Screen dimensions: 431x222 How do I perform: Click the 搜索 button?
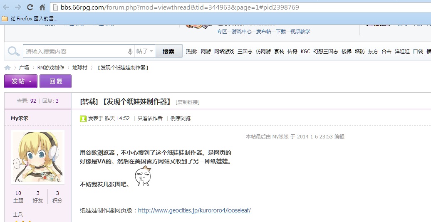click(x=168, y=52)
